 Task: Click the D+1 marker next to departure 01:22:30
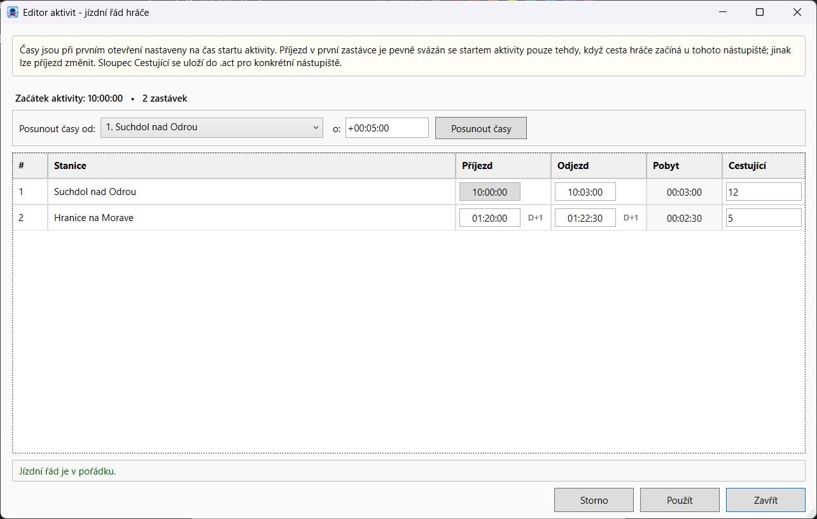[631, 218]
